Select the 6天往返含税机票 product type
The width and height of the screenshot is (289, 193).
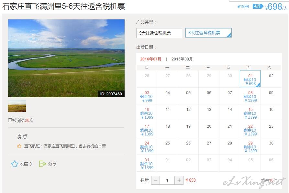point(208,33)
